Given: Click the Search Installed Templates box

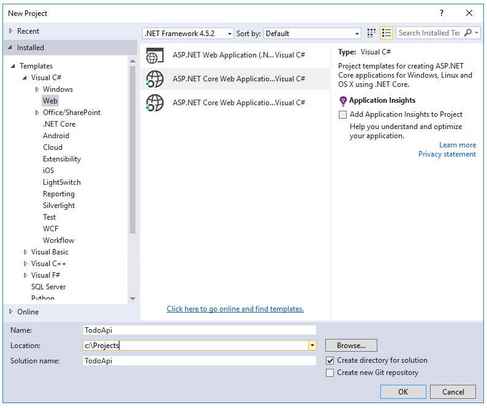Looking at the screenshot, I should click(429, 32).
